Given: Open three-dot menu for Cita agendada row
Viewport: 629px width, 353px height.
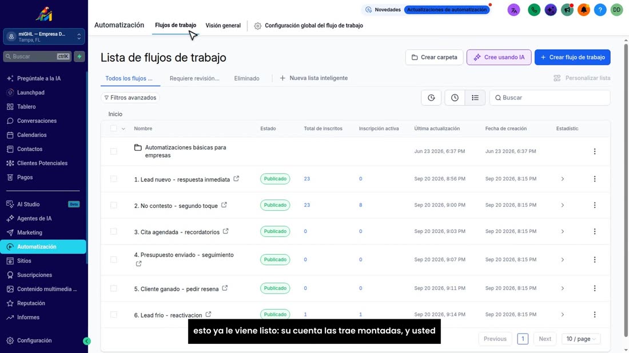Looking at the screenshot, I should click(x=595, y=231).
